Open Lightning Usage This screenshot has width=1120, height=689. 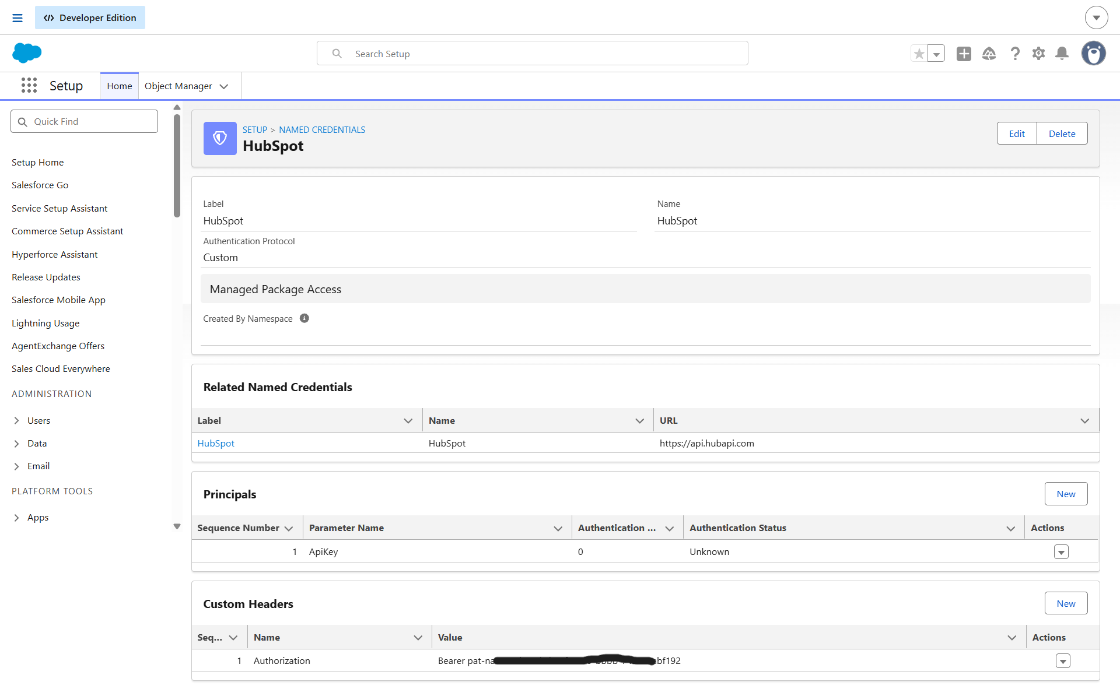click(x=45, y=323)
